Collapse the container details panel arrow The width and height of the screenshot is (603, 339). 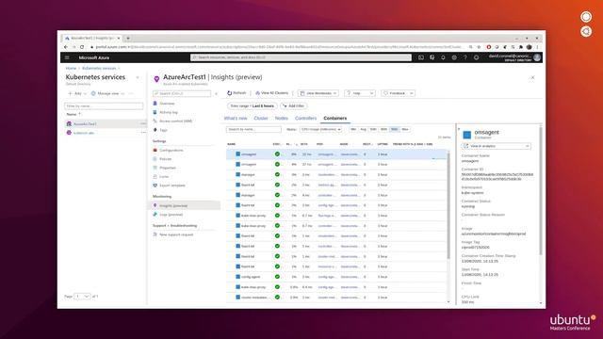tap(459, 129)
